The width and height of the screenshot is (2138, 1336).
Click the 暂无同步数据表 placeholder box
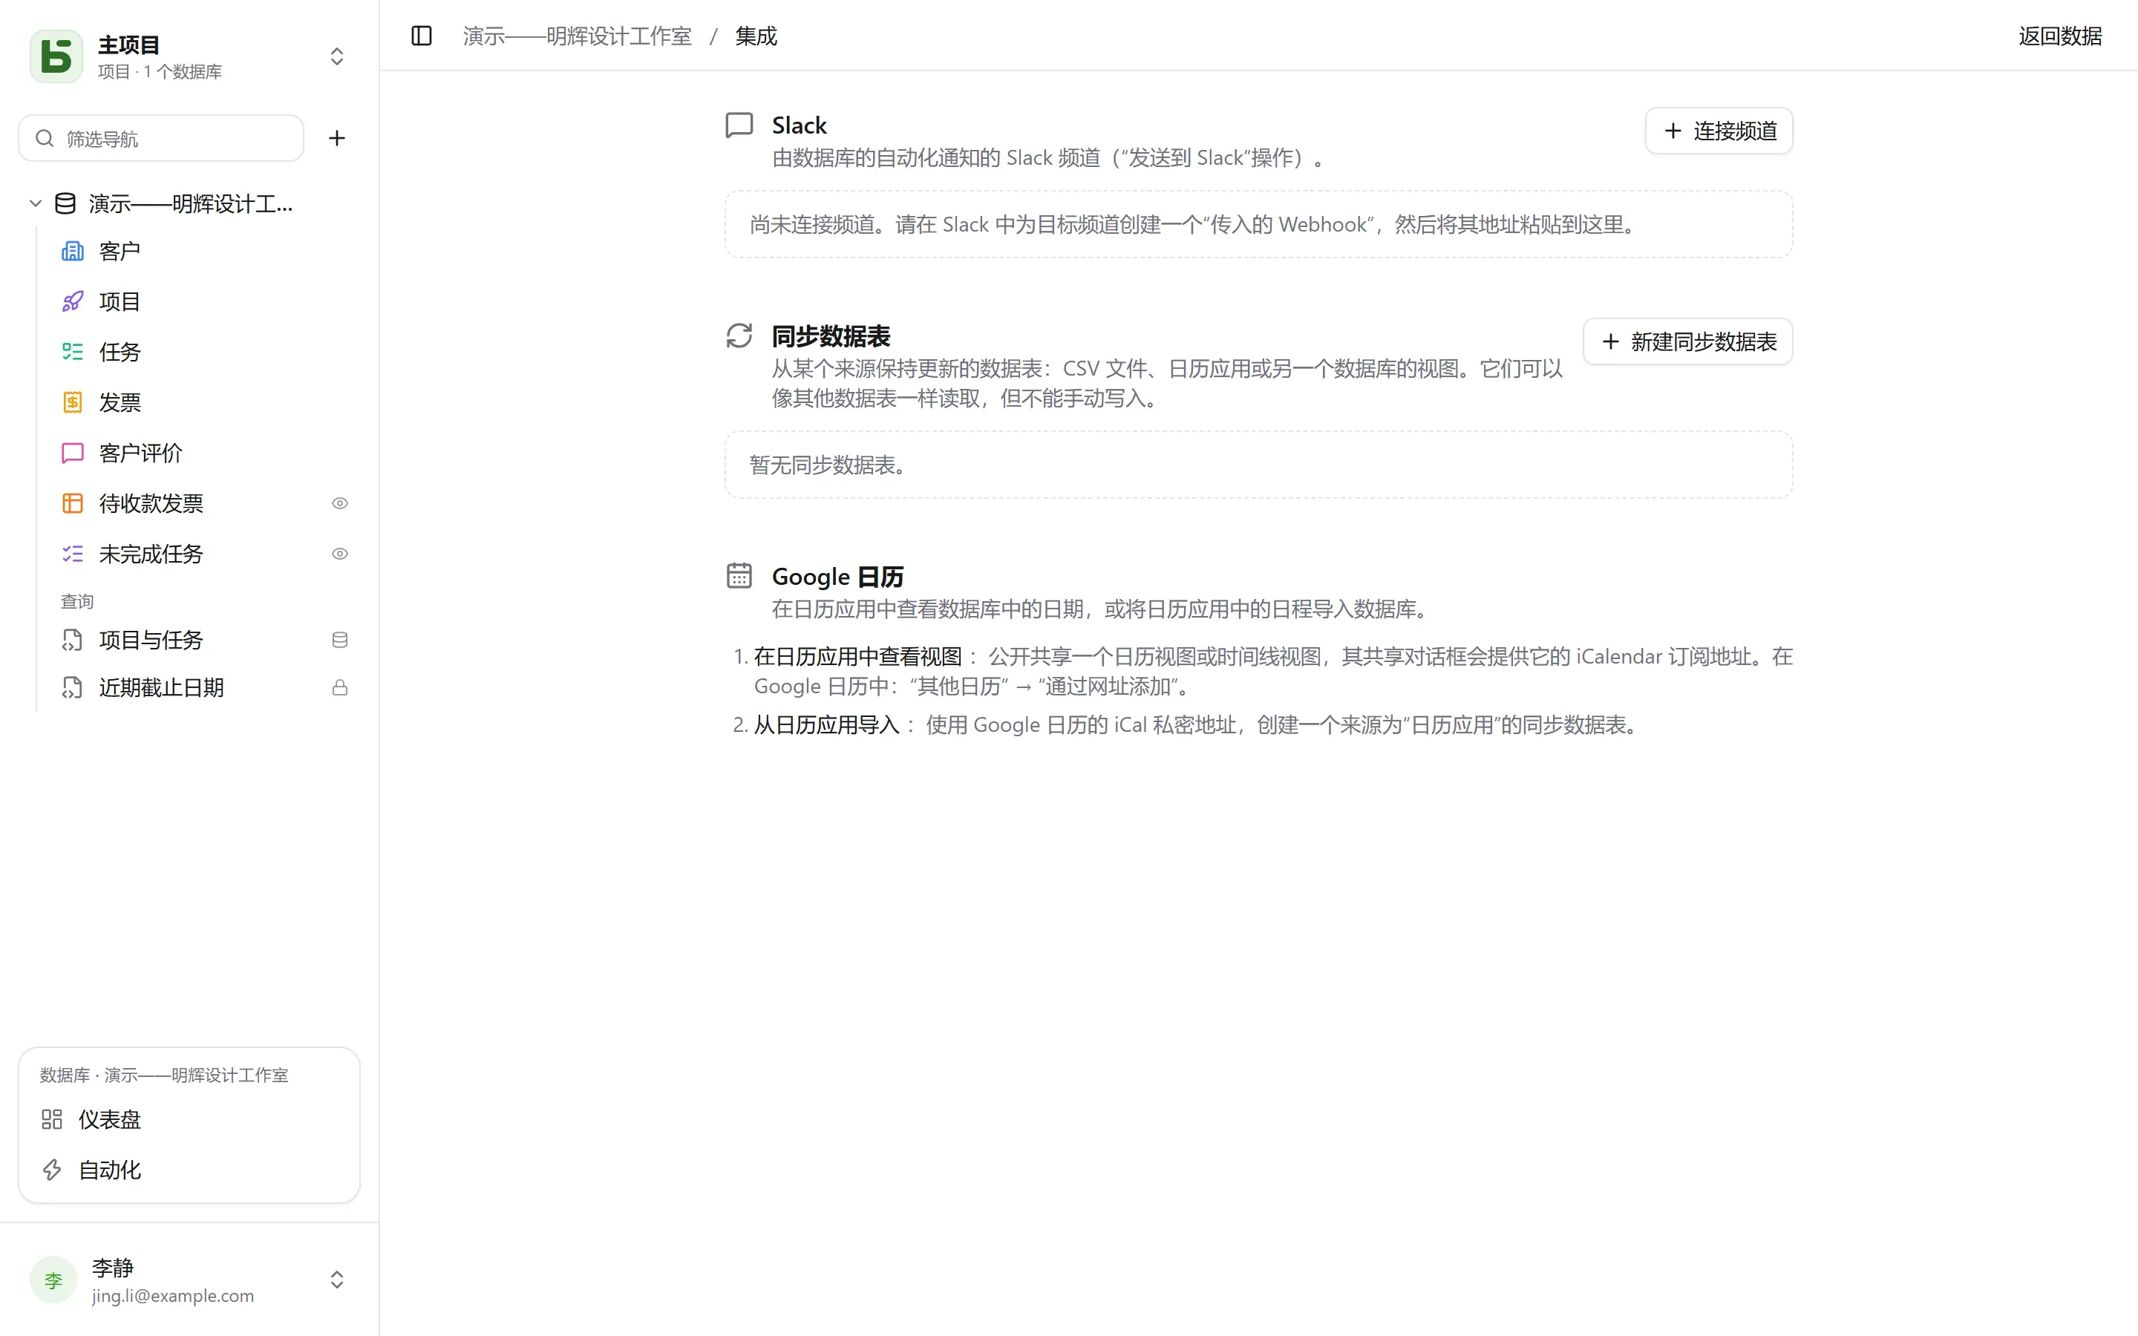[1258, 465]
